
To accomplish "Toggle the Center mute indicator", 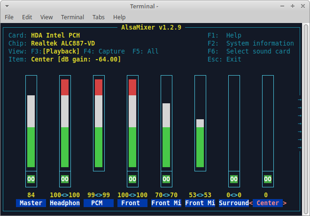I will [268, 179].
